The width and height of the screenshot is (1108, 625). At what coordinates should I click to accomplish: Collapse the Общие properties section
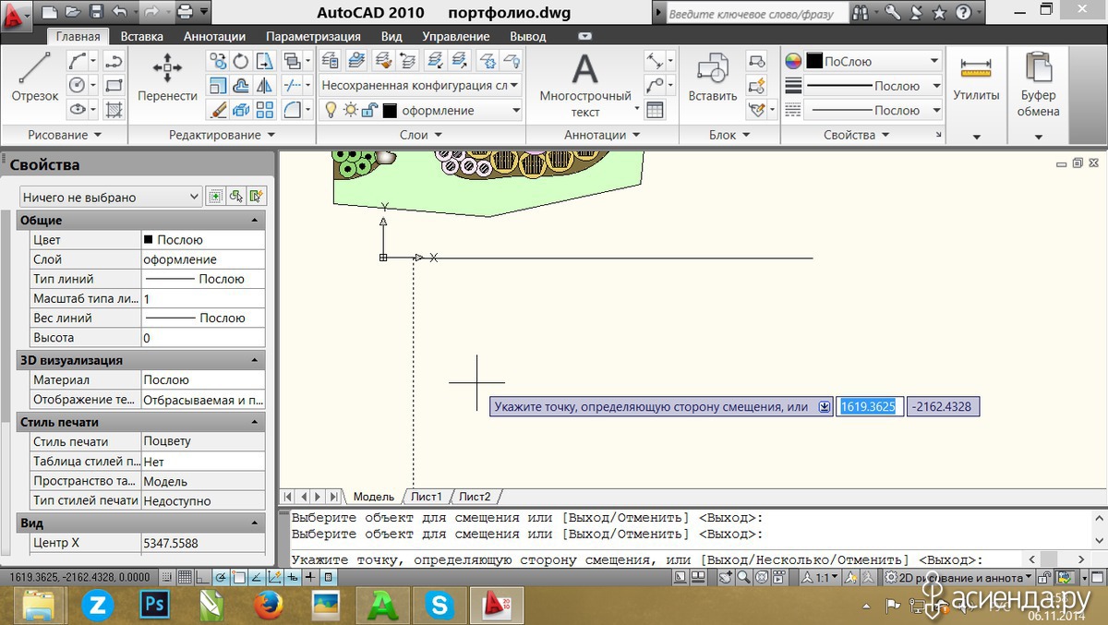pos(141,221)
